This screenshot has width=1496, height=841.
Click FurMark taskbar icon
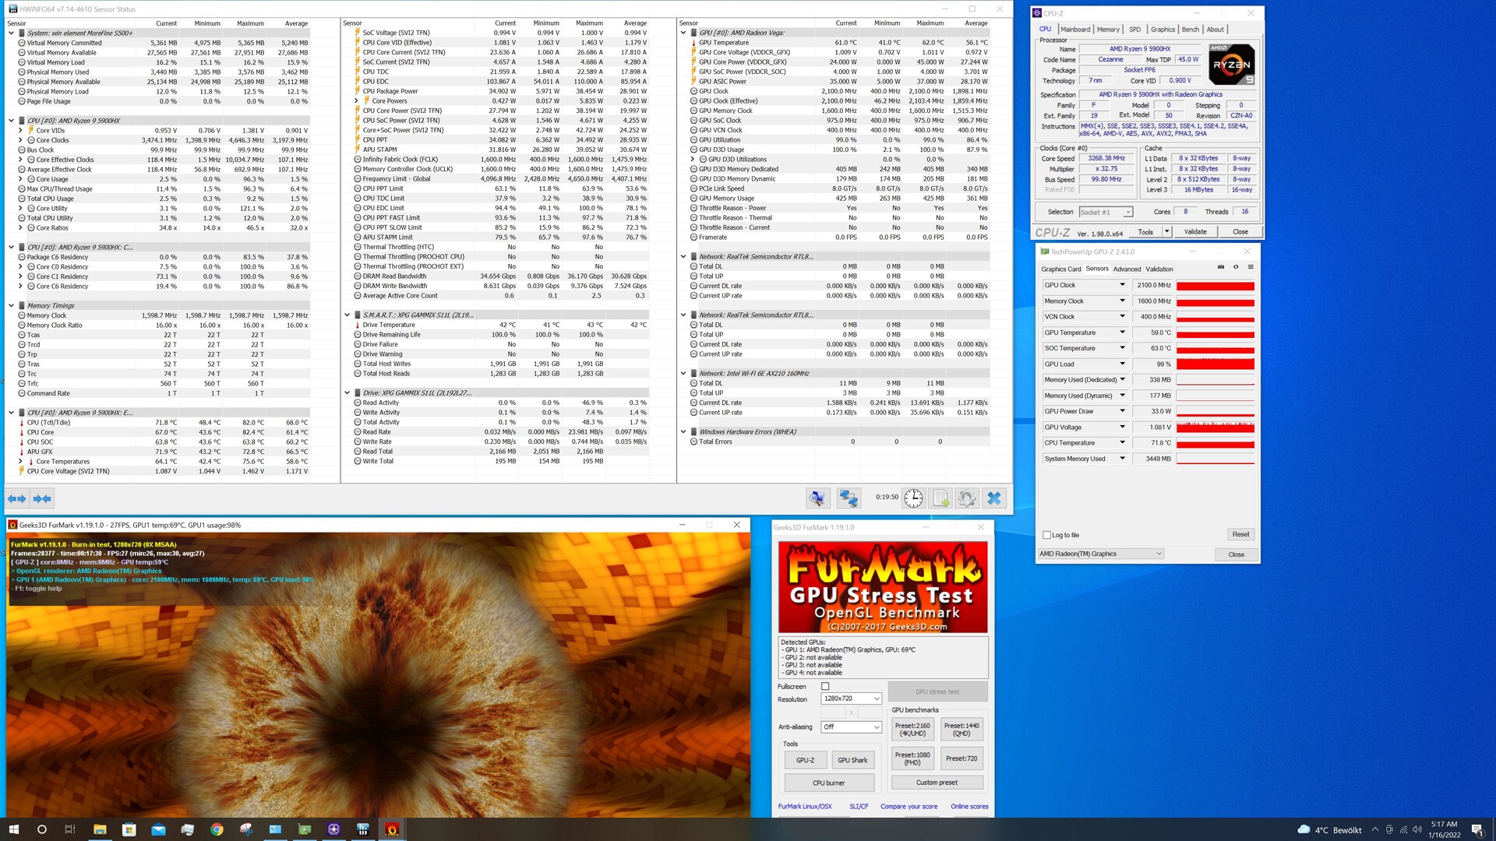click(x=393, y=829)
